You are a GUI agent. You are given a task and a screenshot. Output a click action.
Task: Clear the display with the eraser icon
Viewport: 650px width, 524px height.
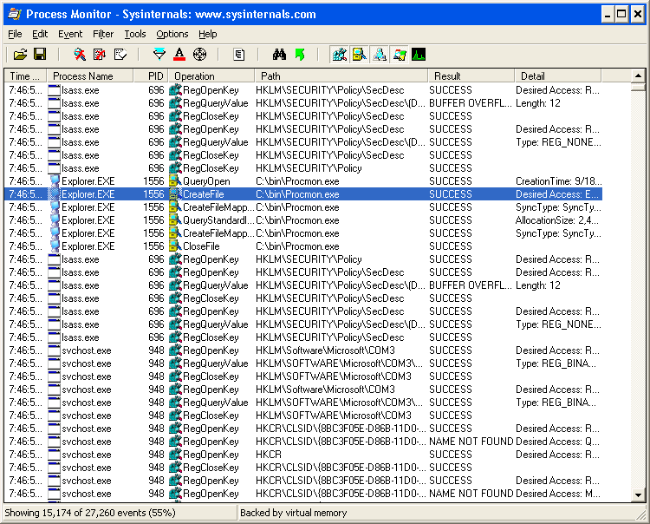tap(120, 55)
